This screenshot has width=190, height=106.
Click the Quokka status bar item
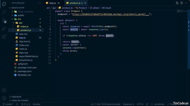click(37, 104)
